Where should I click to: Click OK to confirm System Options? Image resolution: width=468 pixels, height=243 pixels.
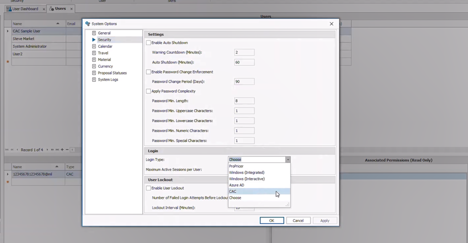click(x=271, y=220)
